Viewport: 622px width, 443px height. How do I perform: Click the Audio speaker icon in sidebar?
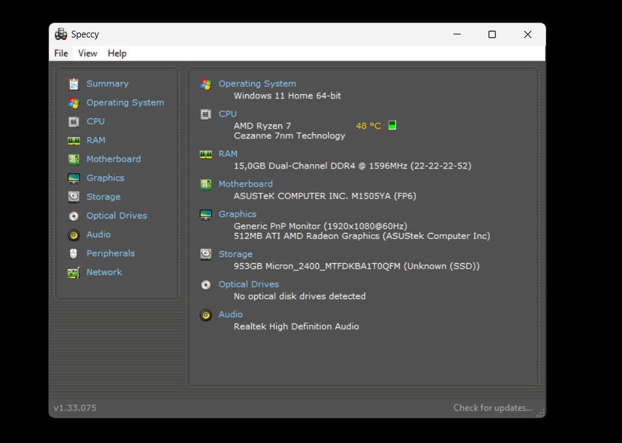coord(74,235)
